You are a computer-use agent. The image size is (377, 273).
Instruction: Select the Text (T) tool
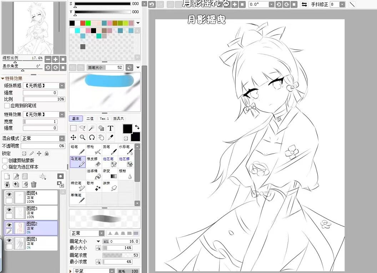pyautogui.click(x=110, y=128)
